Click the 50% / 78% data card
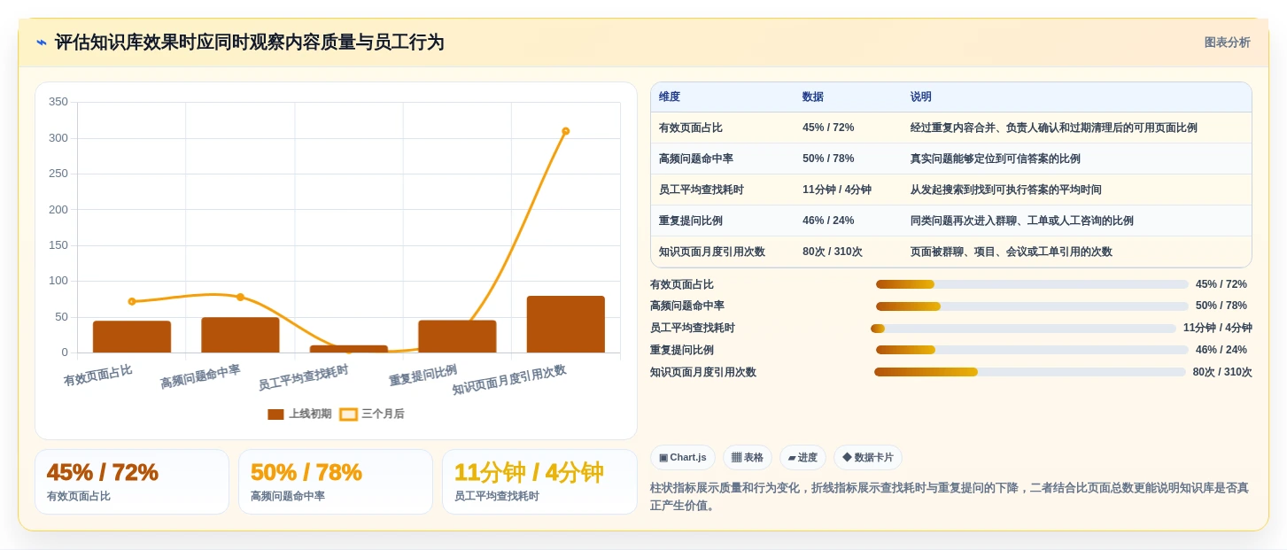 coord(336,482)
